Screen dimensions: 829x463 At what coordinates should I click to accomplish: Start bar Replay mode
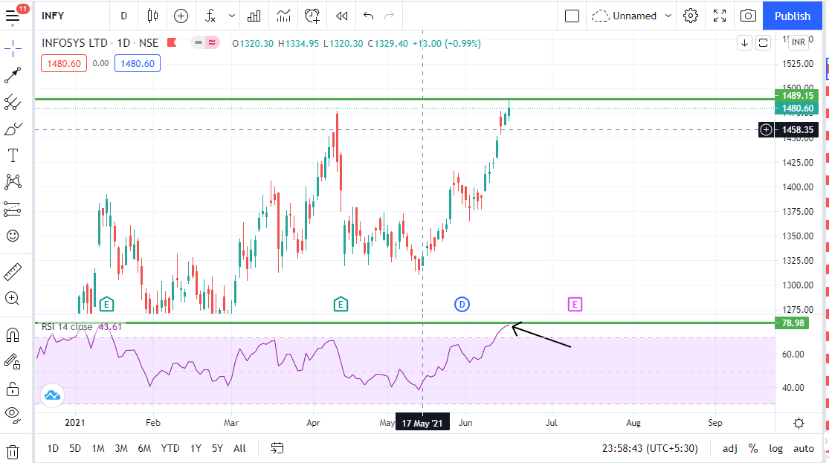[341, 16]
